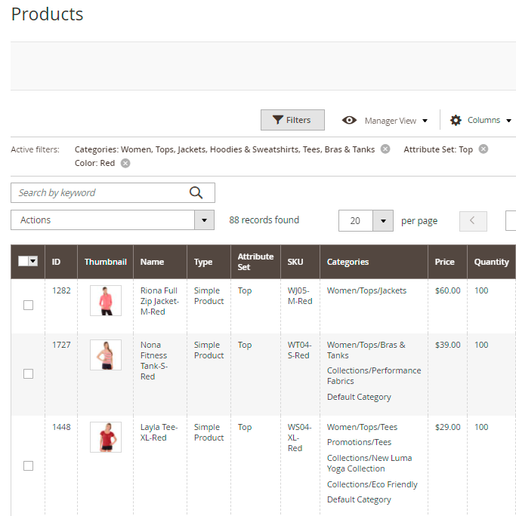Open the Actions dropdown
The width and height of the screenshot is (516, 516).
(113, 220)
